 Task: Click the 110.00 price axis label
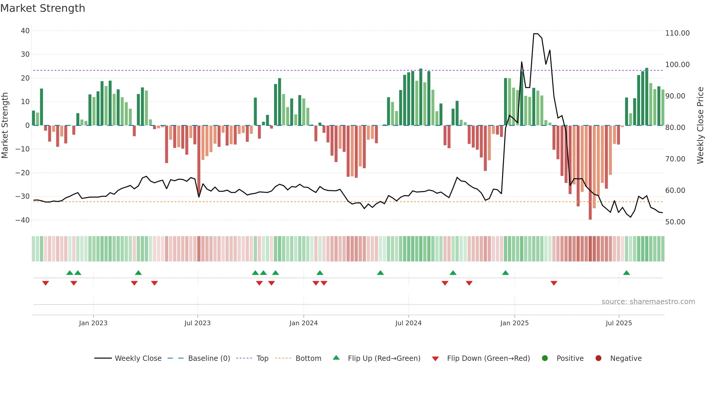coord(677,33)
